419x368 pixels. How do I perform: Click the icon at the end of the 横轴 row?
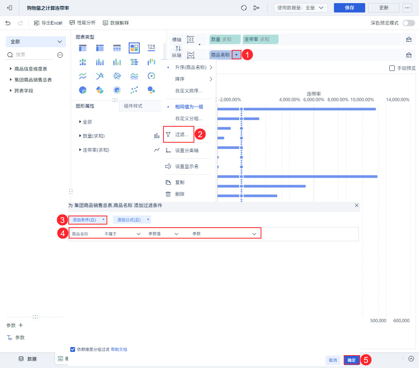[x=409, y=39]
